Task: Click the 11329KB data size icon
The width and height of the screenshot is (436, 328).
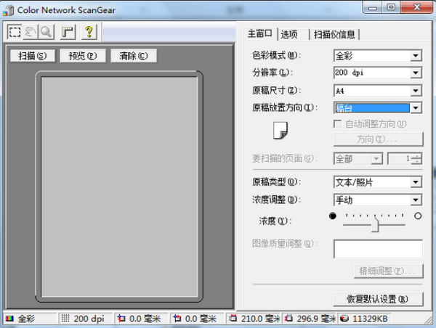Action: pyautogui.click(x=344, y=319)
